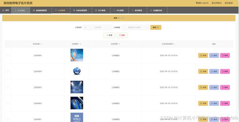Viewport: 239px width, 122px height.
Task: Click the publish time in 公告名称2 row
Action: coord(168,103)
